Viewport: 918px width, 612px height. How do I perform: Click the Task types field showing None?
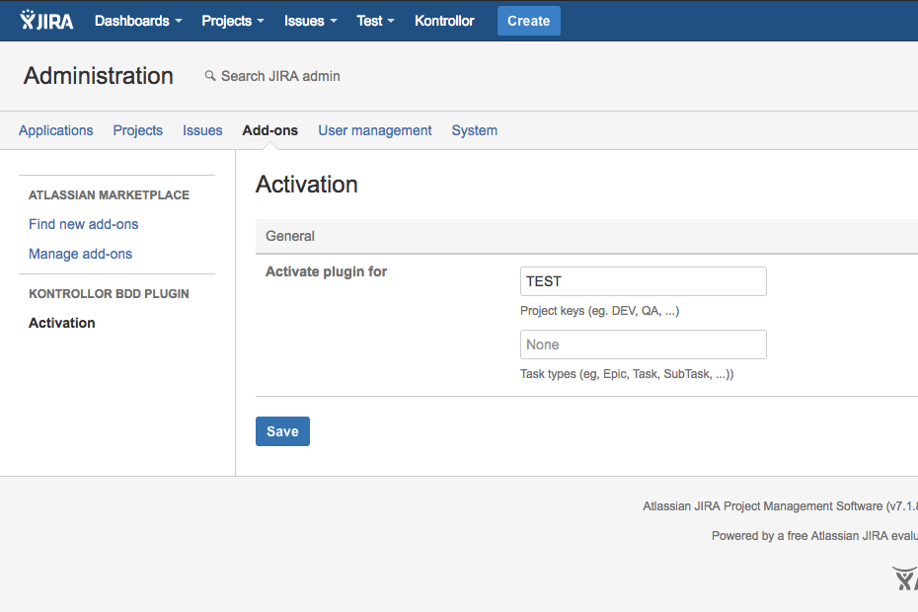(x=643, y=344)
